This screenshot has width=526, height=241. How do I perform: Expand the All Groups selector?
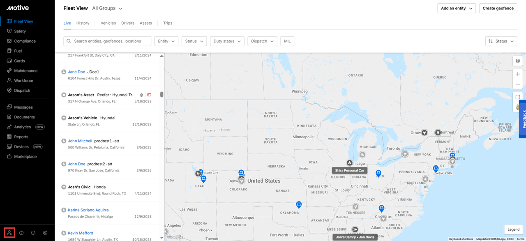pos(107,8)
